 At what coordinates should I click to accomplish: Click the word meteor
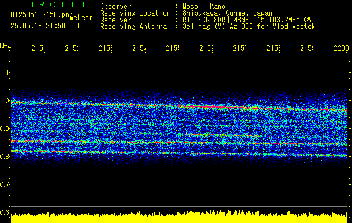pos(81,18)
